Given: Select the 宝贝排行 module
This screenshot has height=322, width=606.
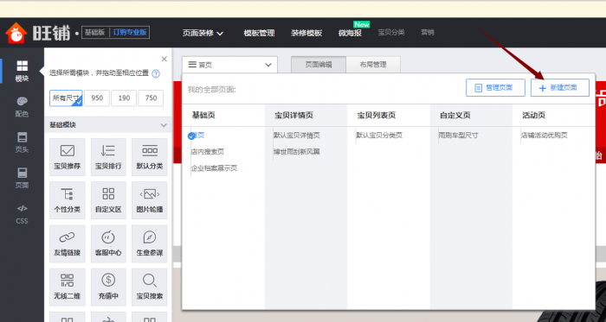Looking at the screenshot, I should (x=108, y=157).
